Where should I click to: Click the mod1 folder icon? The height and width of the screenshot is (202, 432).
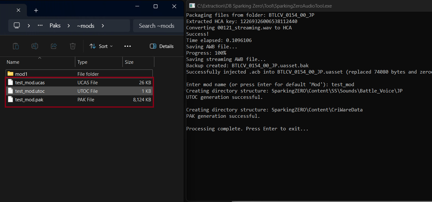pyautogui.click(x=10, y=74)
